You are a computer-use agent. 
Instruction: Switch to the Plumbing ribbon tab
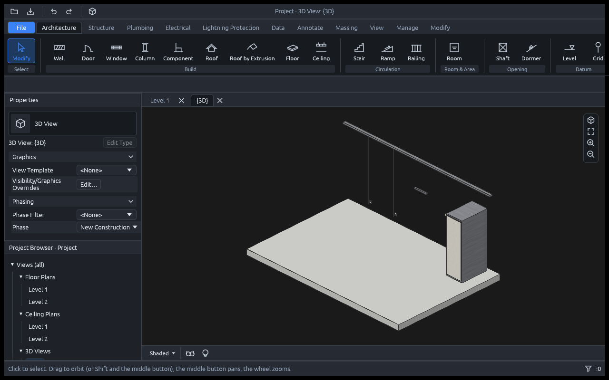tap(140, 28)
